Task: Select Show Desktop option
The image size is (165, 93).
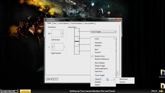Action: (x=103, y=63)
